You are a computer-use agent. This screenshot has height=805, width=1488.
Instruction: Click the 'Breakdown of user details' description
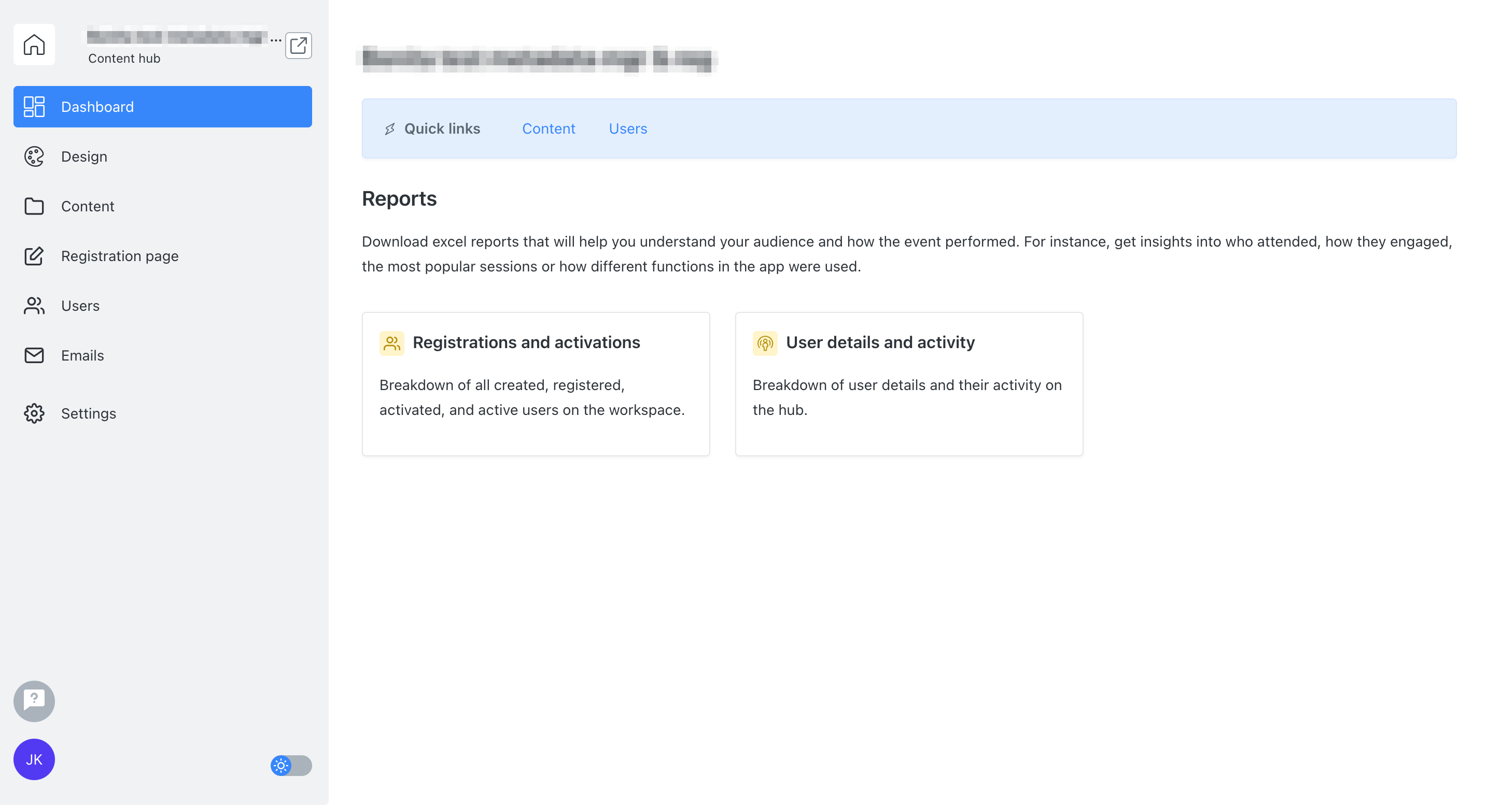click(907, 397)
